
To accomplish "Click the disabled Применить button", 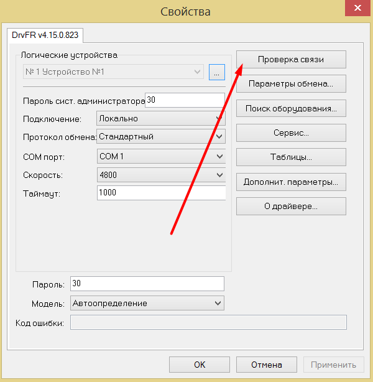I will click(x=334, y=365).
